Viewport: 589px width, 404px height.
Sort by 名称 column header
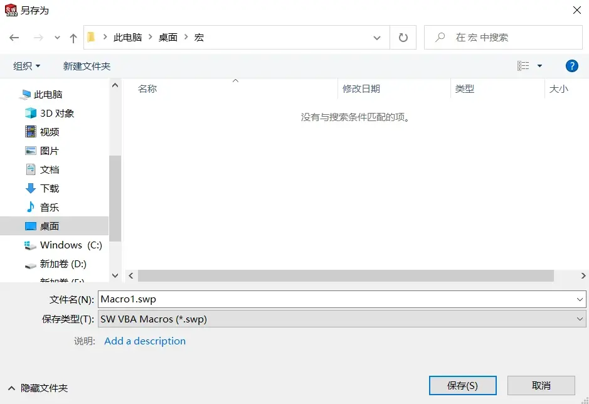coord(147,88)
